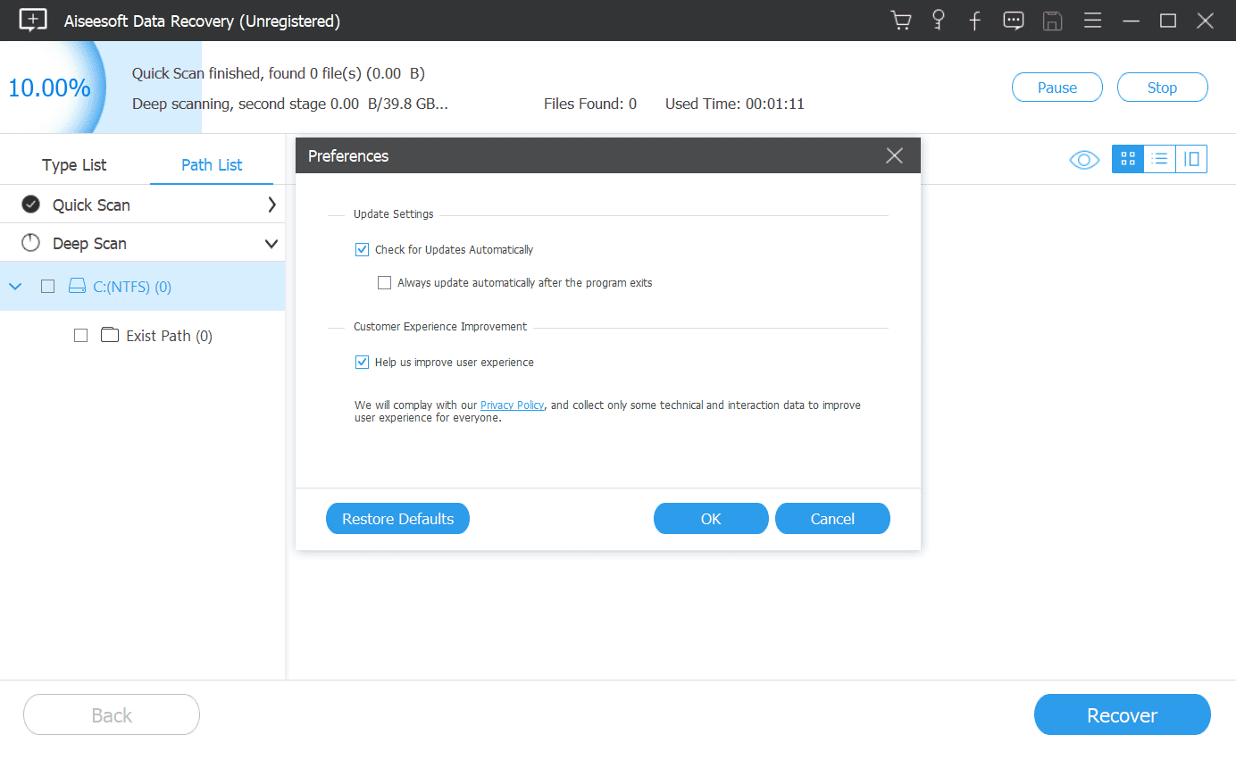Close the Aiseesoft Data Recovery window

coord(1204,21)
